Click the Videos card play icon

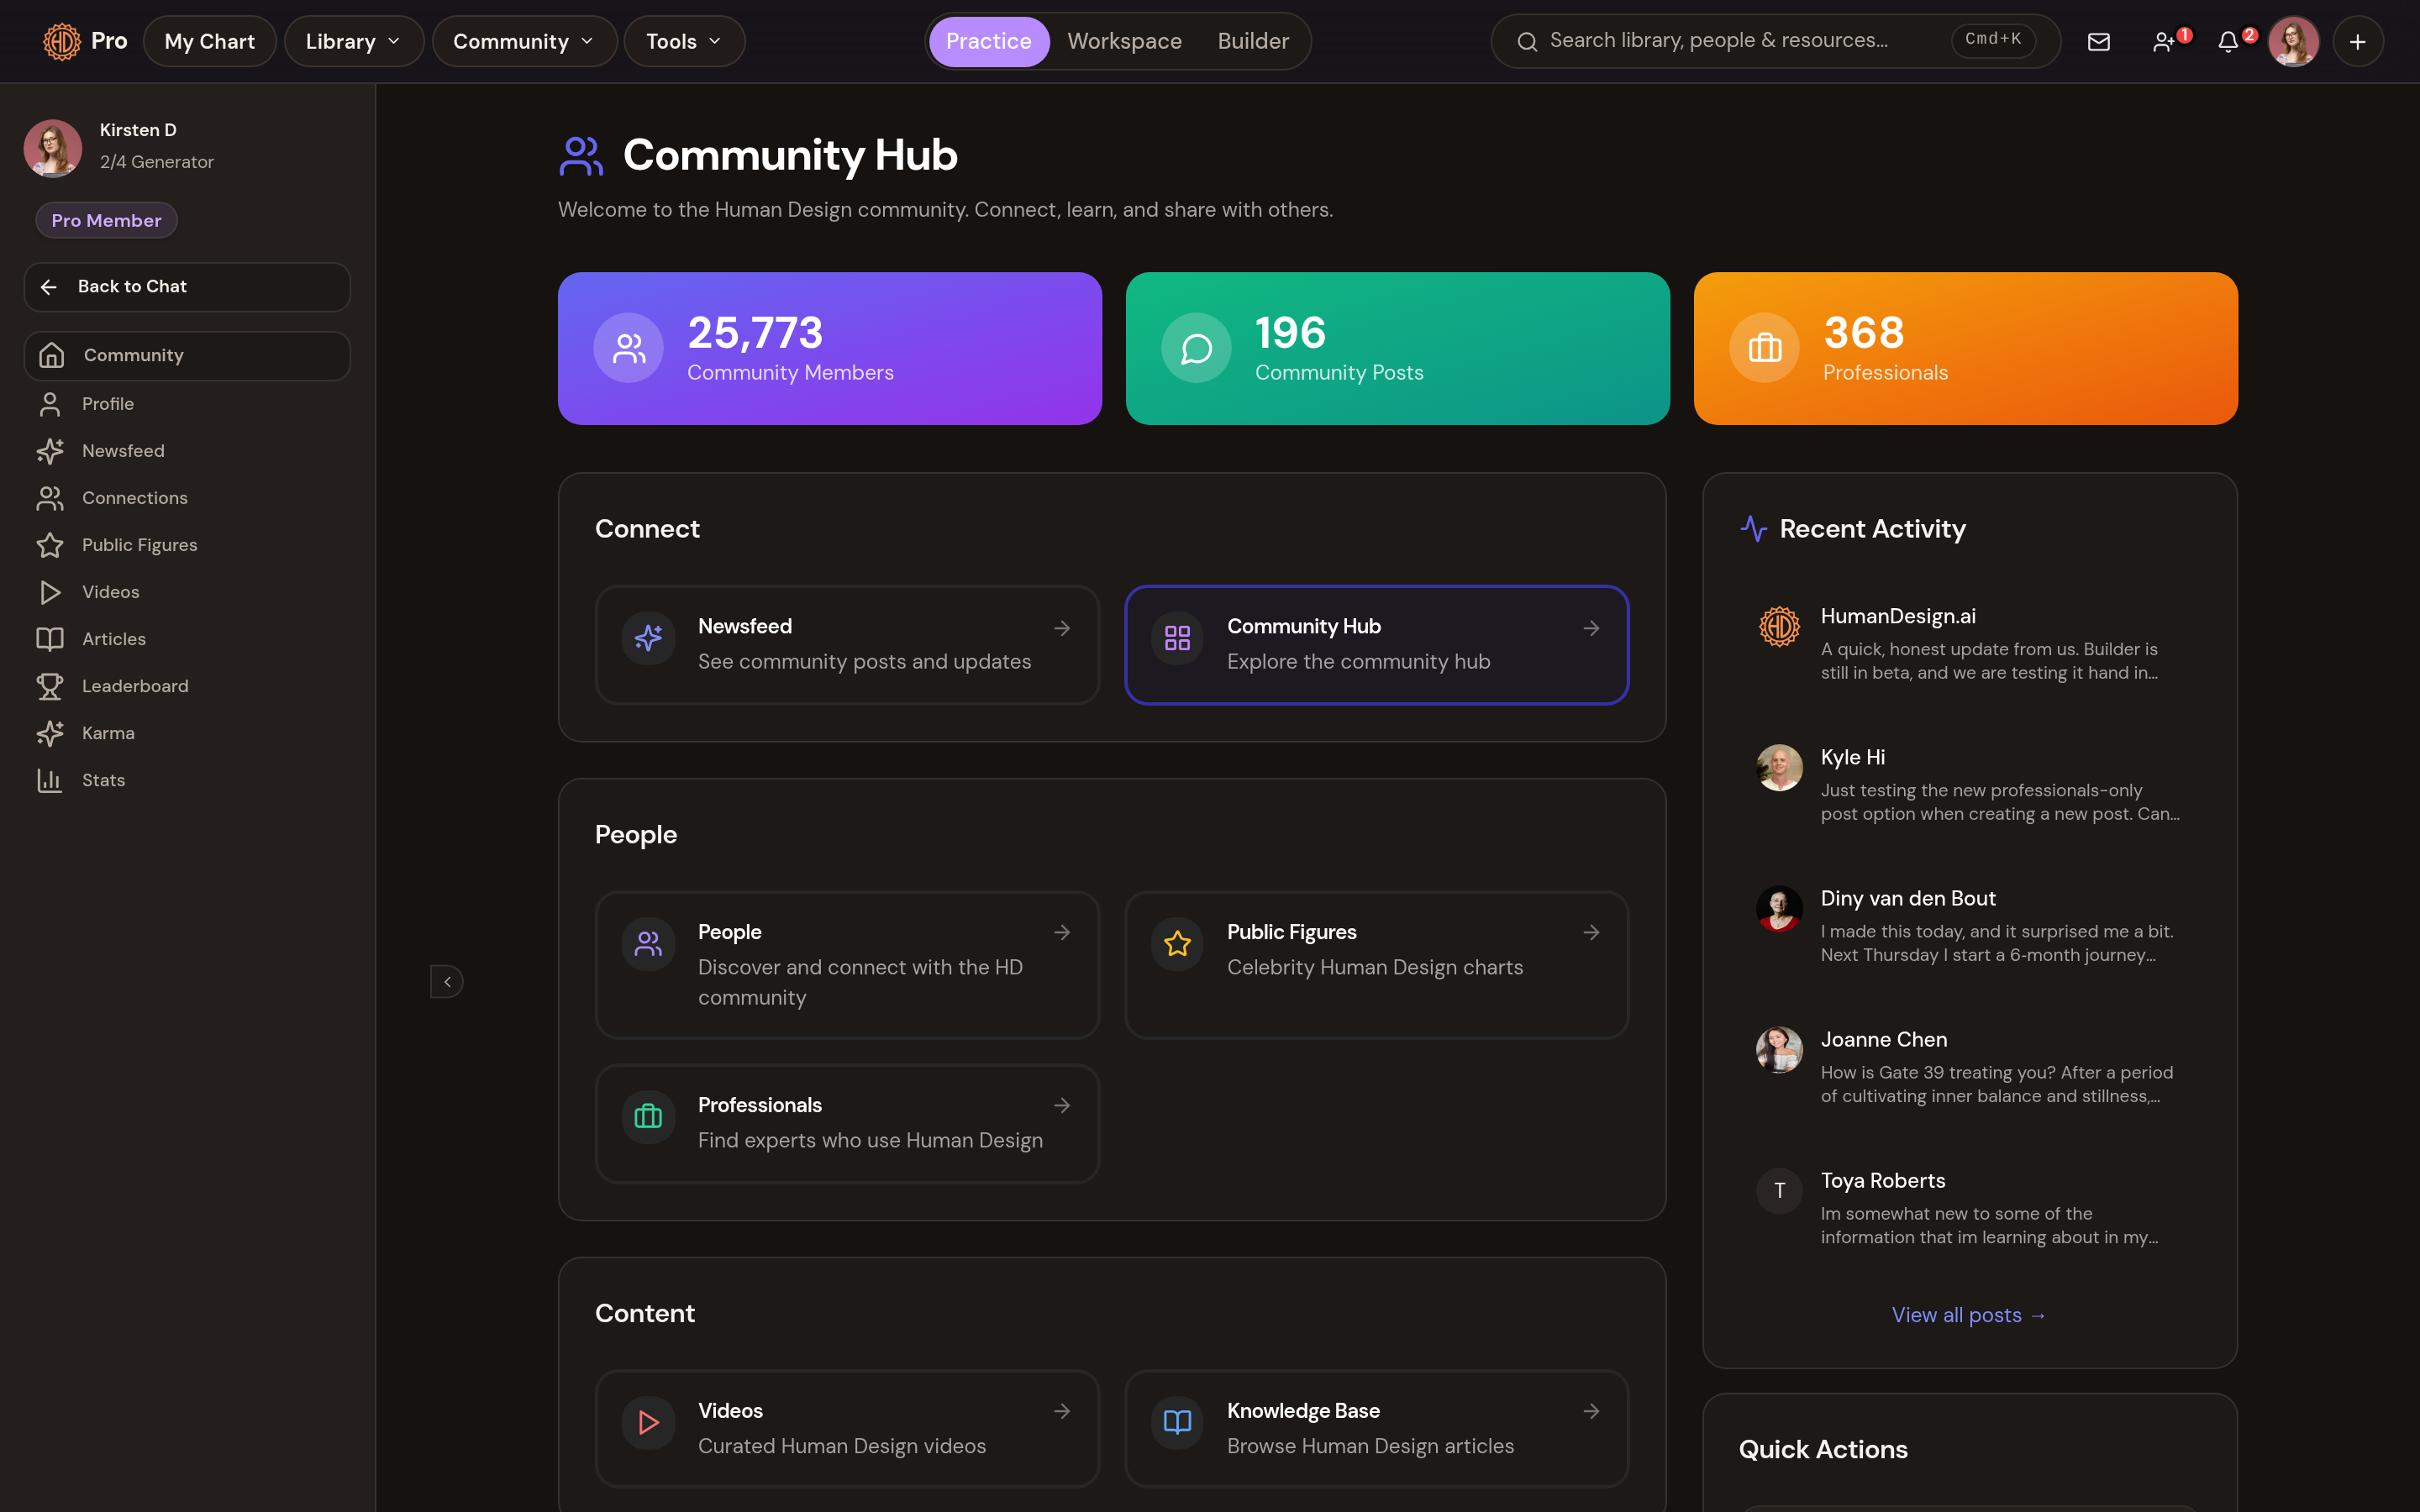[648, 1423]
